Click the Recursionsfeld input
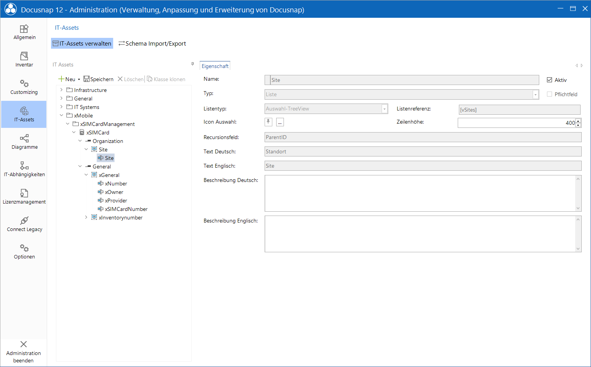Image resolution: width=591 pixels, height=367 pixels. click(423, 137)
